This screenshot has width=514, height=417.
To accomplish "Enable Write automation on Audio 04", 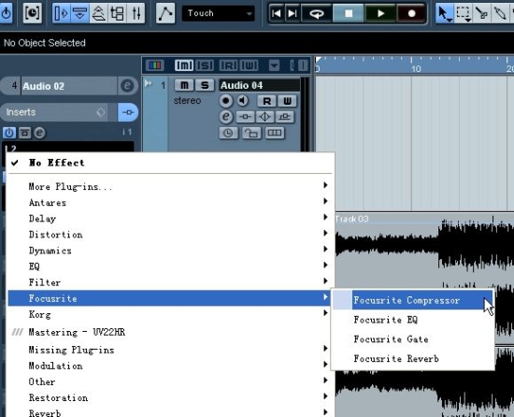I will (287, 101).
